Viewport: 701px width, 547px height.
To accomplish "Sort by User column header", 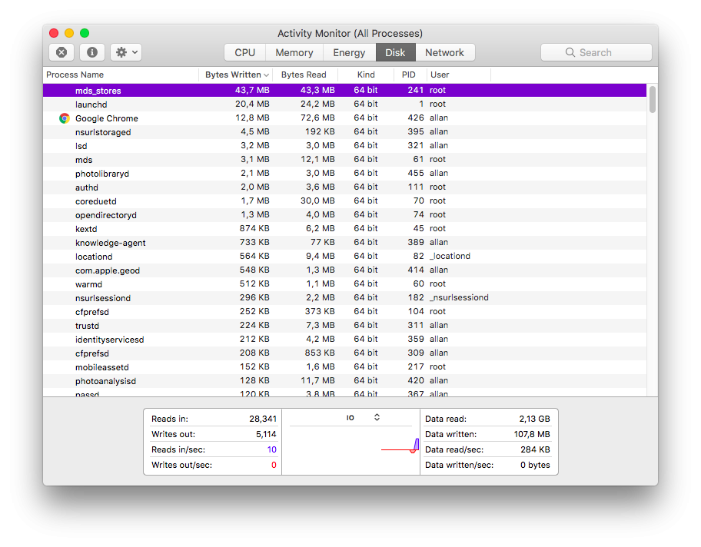I will pyautogui.click(x=458, y=75).
